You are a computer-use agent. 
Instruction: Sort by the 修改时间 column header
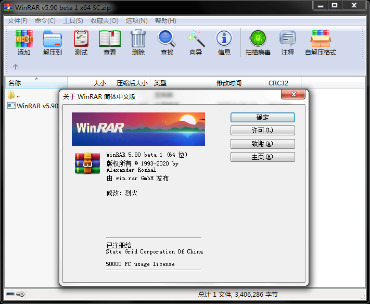click(x=239, y=83)
